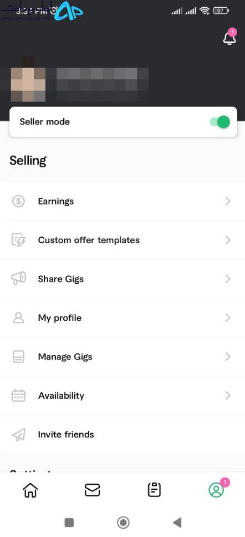Expand Earnings with its chevron arrow
This screenshot has width=245, height=537.
tap(228, 202)
